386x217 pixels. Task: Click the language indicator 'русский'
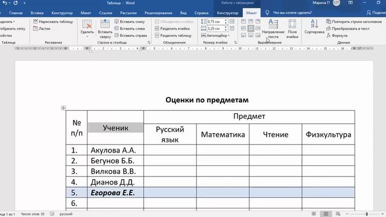[66, 214]
